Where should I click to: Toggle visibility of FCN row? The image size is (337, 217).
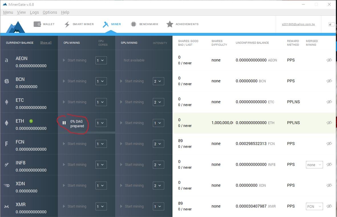point(329,144)
